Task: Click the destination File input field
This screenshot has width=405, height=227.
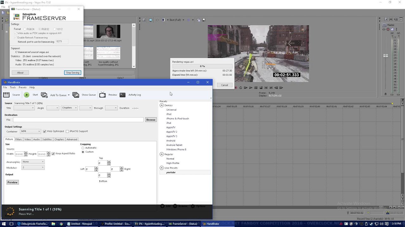Action: 78,120
